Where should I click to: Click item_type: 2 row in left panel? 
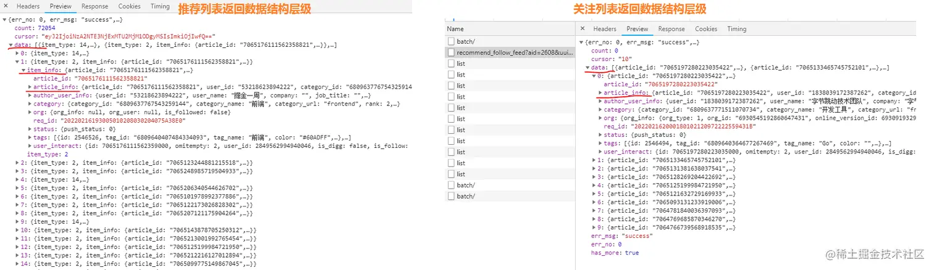coord(48,154)
